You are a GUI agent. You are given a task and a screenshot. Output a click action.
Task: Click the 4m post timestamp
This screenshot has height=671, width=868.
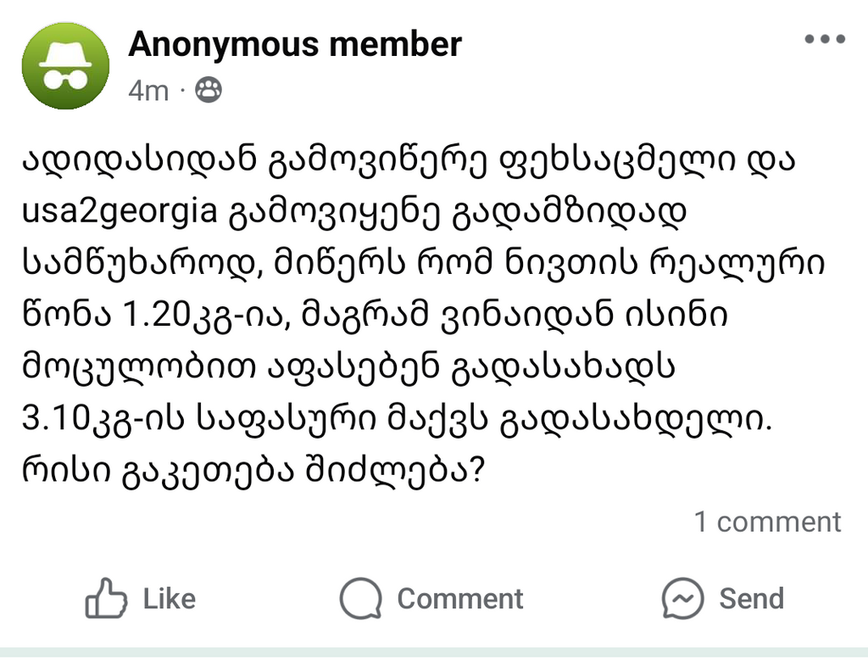[148, 90]
